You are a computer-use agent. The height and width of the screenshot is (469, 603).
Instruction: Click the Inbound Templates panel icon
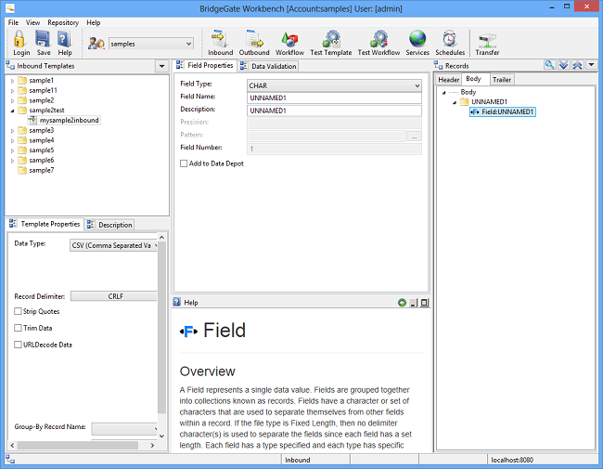coord(10,66)
